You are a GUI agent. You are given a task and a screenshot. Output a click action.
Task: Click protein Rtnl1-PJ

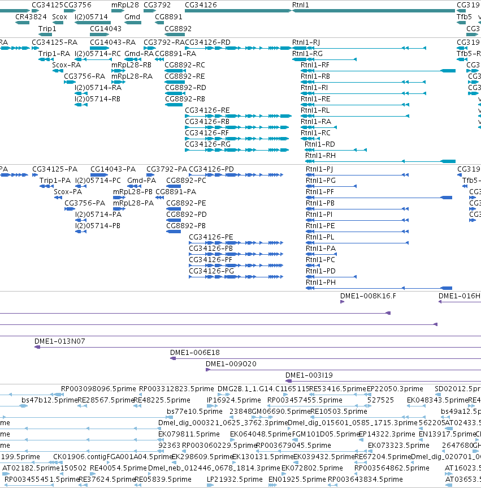point(319,169)
